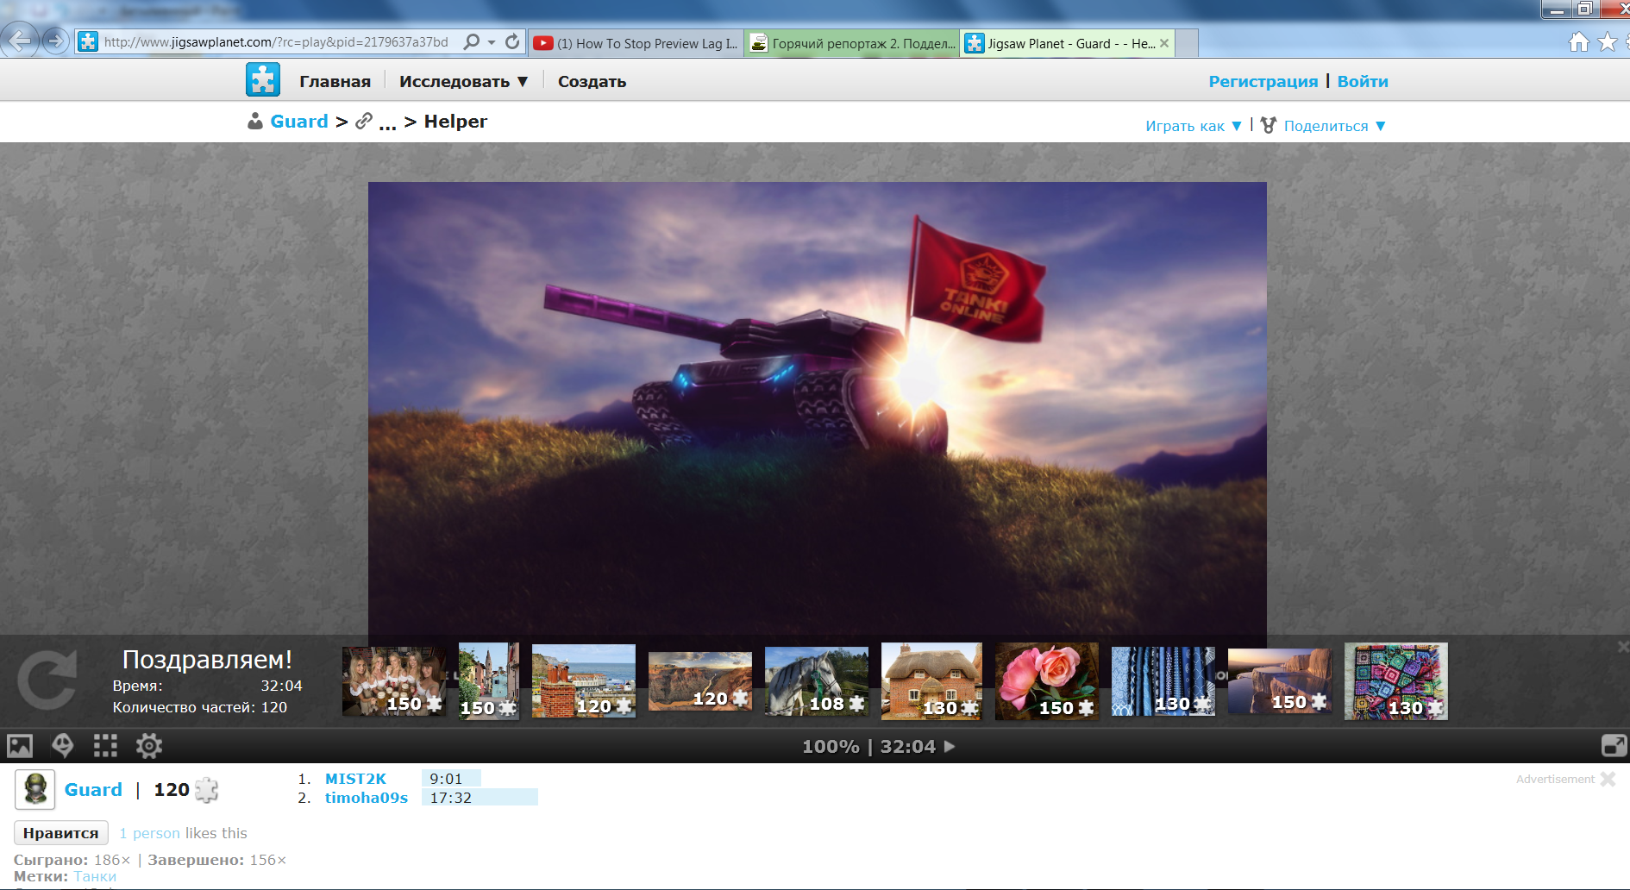Click the share icon beside Поделиться
1630x890 pixels.
1269,125
